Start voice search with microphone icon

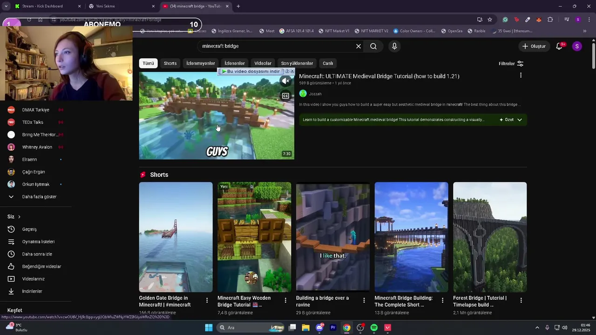[x=394, y=46]
